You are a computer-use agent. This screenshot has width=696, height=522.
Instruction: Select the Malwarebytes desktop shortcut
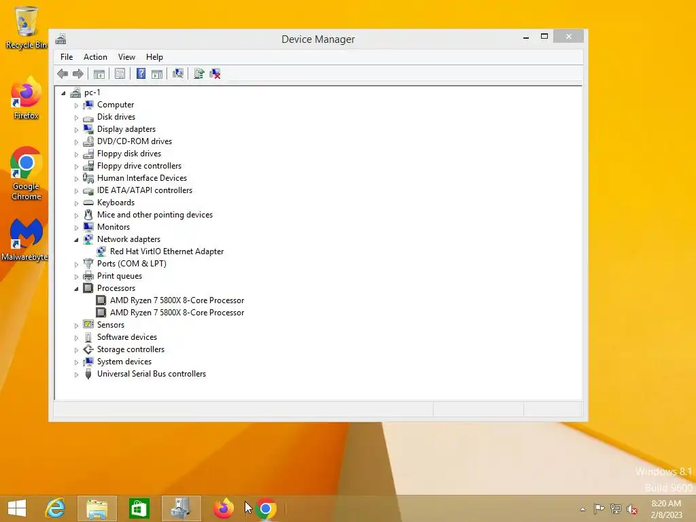pyautogui.click(x=24, y=240)
